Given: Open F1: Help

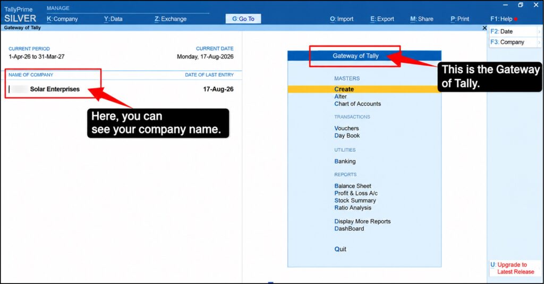Looking at the screenshot, I should pos(501,19).
